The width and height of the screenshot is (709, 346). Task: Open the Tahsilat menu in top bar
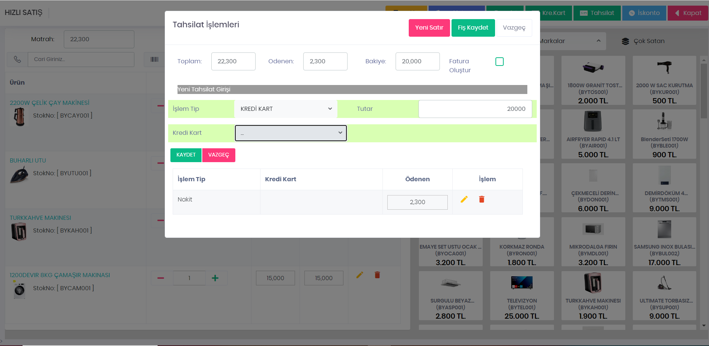[597, 13]
